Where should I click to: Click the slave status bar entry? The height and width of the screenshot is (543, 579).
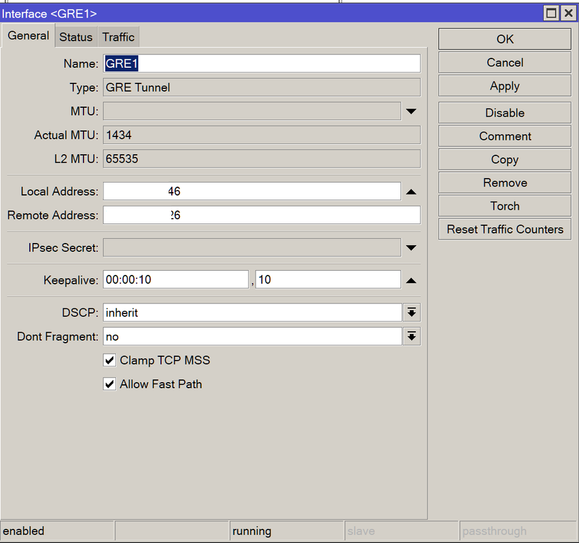(x=402, y=531)
